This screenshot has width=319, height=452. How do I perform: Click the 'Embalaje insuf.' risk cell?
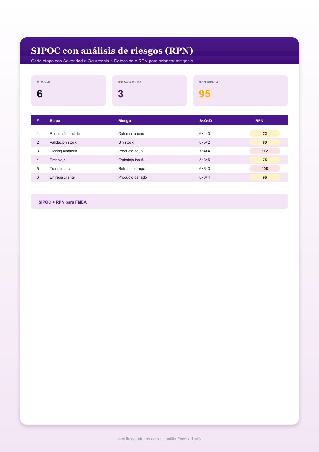pyautogui.click(x=131, y=160)
